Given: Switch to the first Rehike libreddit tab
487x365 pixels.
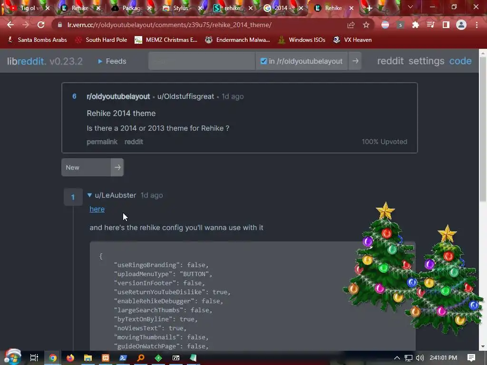Looking at the screenshot, I should pyautogui.click(x=79, y=8).
